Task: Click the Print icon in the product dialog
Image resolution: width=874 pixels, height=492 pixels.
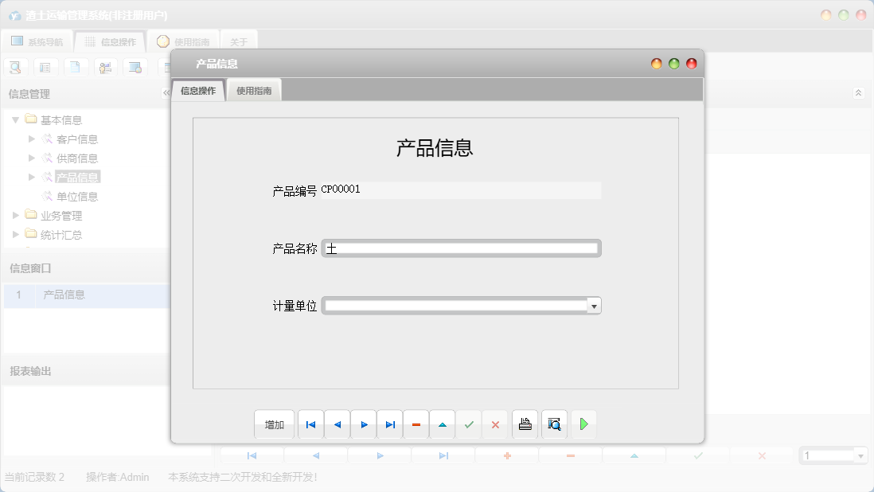Action: click(525, 424)
